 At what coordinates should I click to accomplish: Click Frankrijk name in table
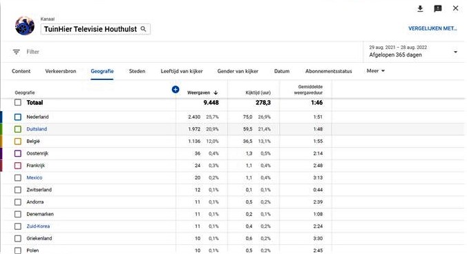pos(36,166)
